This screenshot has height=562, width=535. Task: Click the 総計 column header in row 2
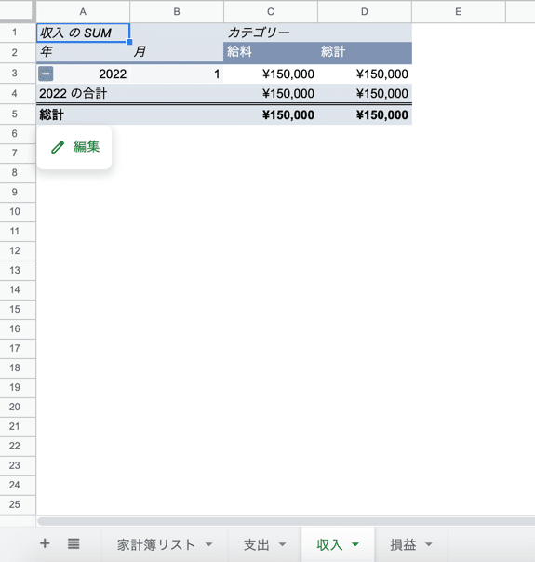pyautogui.click(x=365, y=52)
